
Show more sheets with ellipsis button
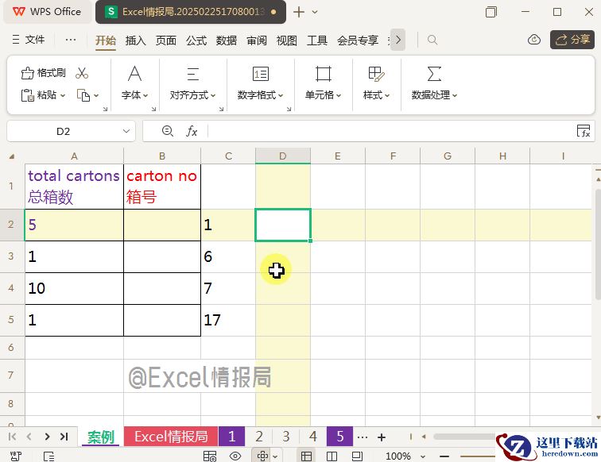363,437
